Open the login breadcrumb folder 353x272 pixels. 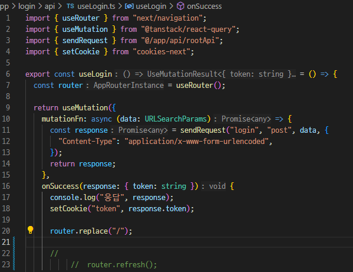(x=27, y=6)
